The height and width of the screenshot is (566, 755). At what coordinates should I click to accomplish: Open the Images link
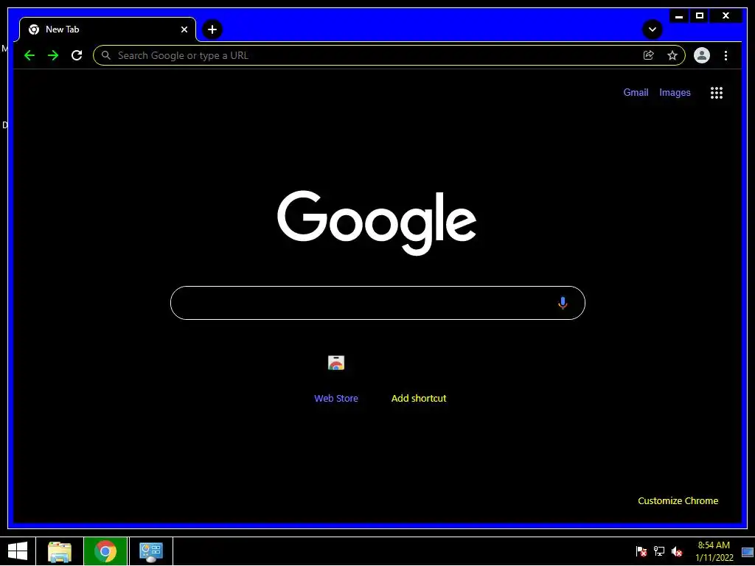click(x=675, y=92)
